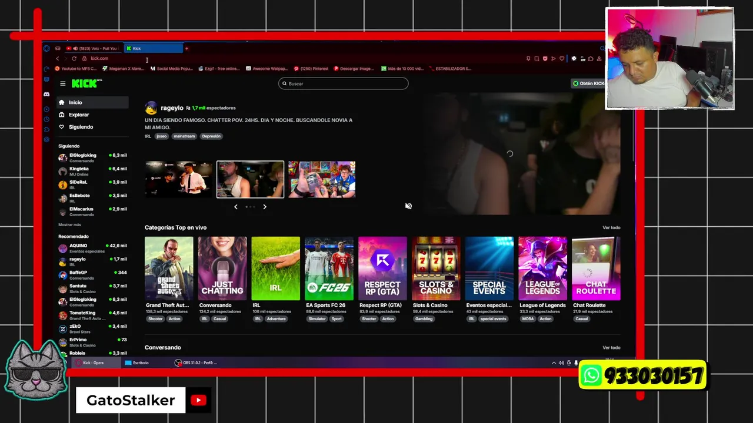Open Discord from the Opera sidebar
This screenshot has height=423, width=753.
click(46, 95)
